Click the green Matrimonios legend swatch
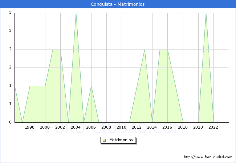The height and width of the screenshot is (163, 236). [104, 140]
